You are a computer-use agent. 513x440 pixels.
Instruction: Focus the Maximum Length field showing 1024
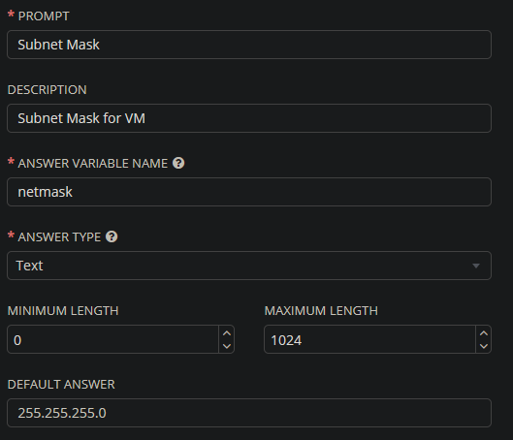click(369, 339)
